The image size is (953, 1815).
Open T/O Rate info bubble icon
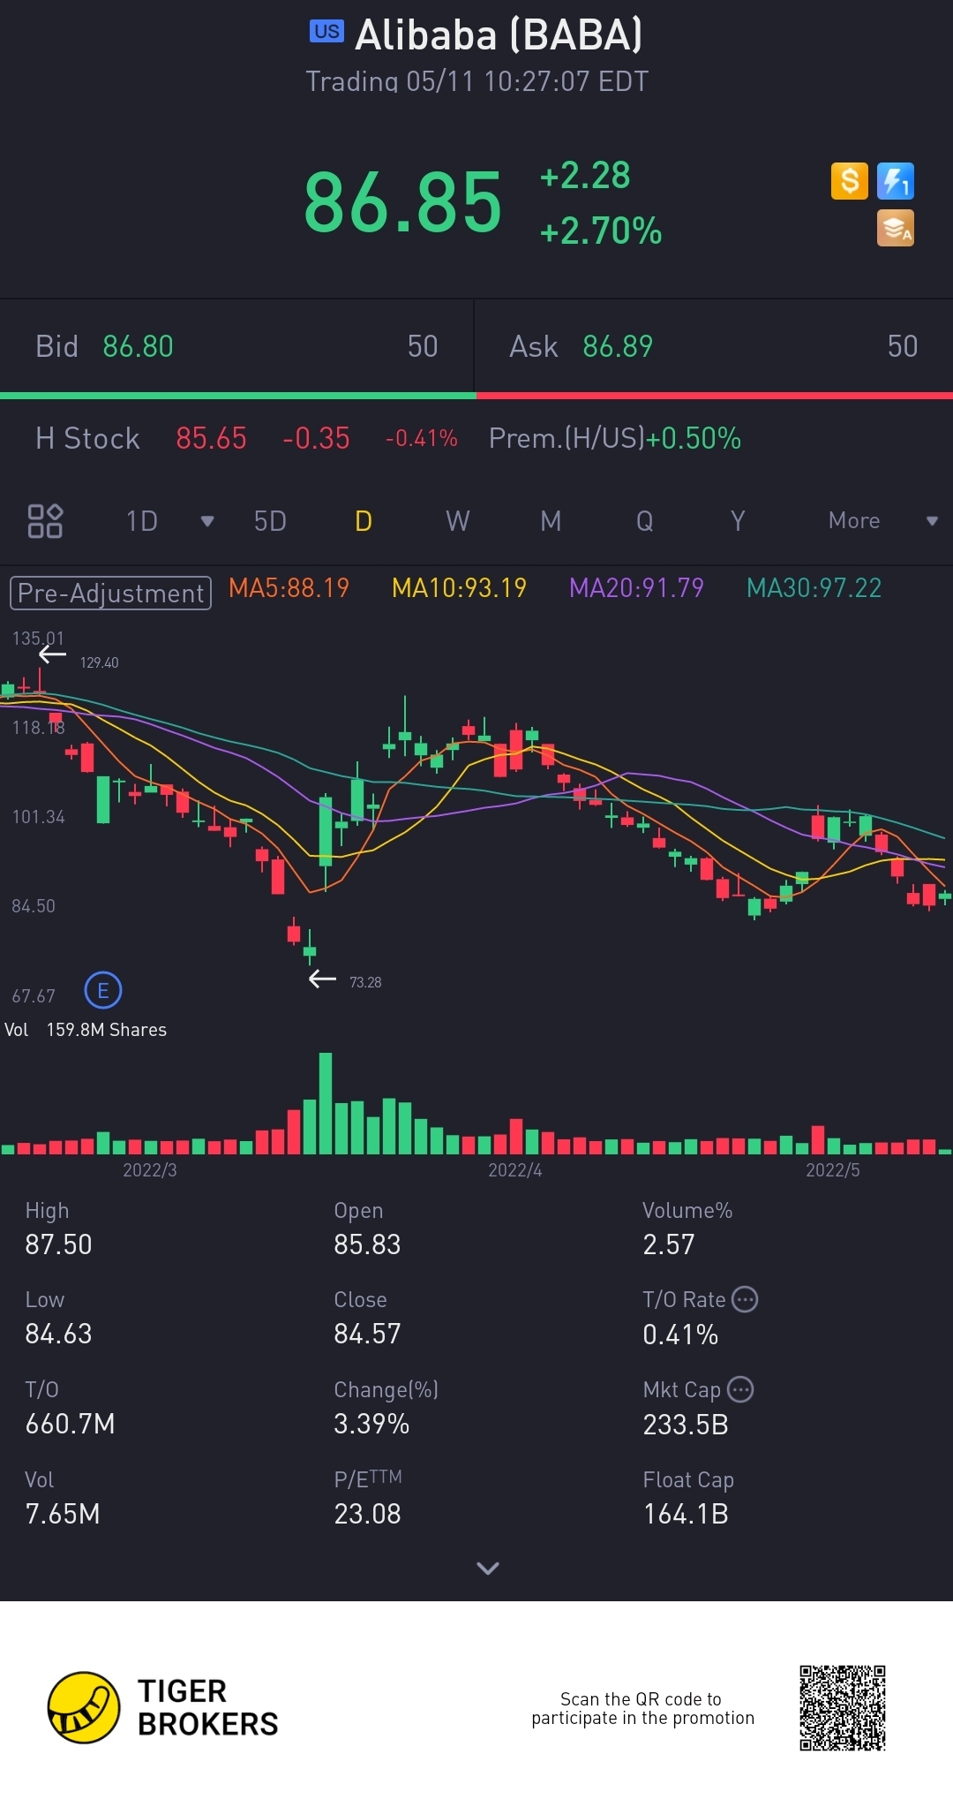click(x=746, y=1299)
